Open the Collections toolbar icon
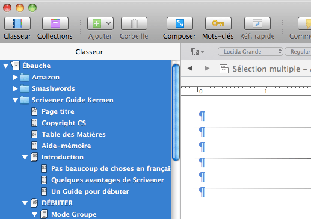Screen dimensions: 311x219 tap(55, 23)
